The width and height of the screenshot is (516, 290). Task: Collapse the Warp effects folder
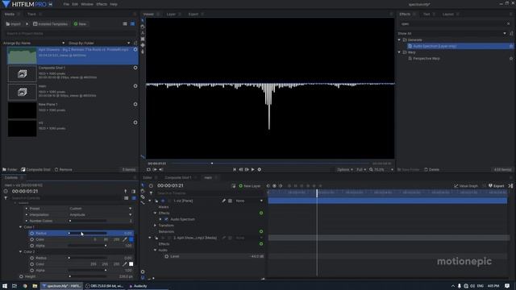(400, 52)
